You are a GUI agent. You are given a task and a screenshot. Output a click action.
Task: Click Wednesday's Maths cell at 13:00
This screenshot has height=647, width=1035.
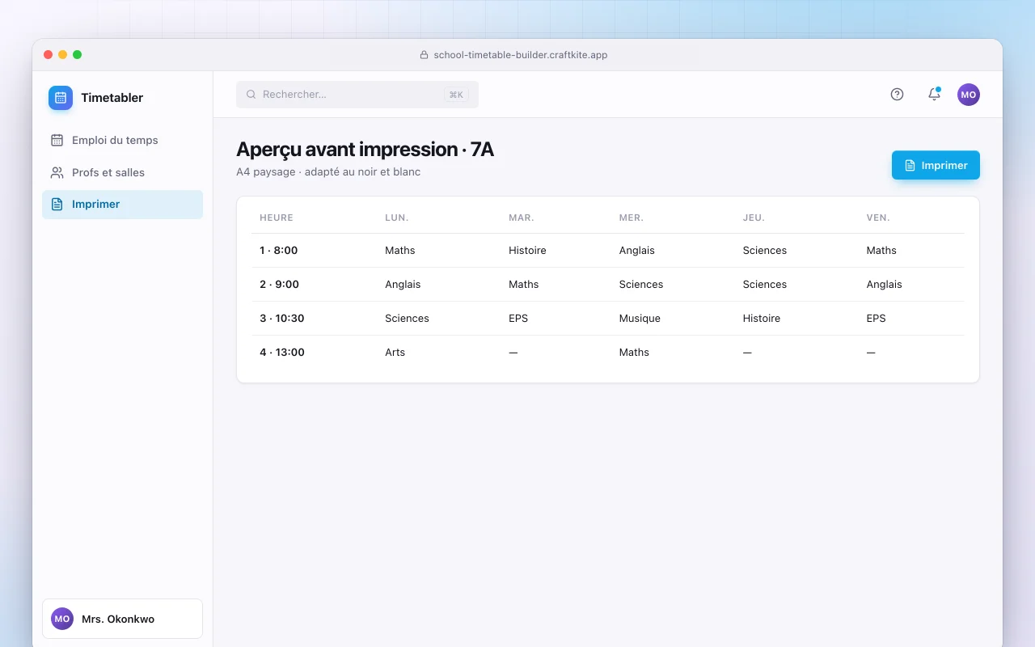point(634,353)
